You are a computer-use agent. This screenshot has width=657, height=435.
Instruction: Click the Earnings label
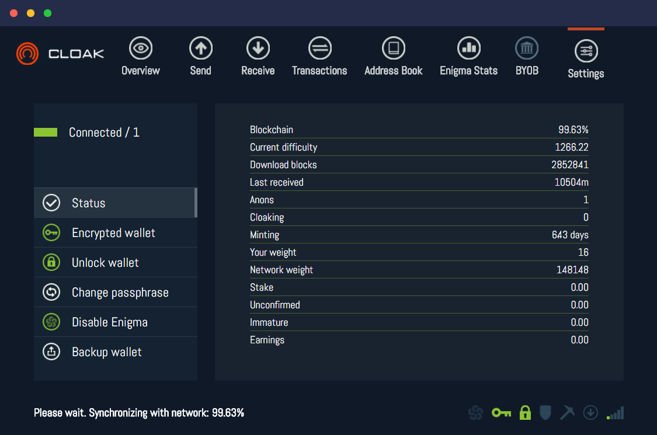tap(267, 340)
